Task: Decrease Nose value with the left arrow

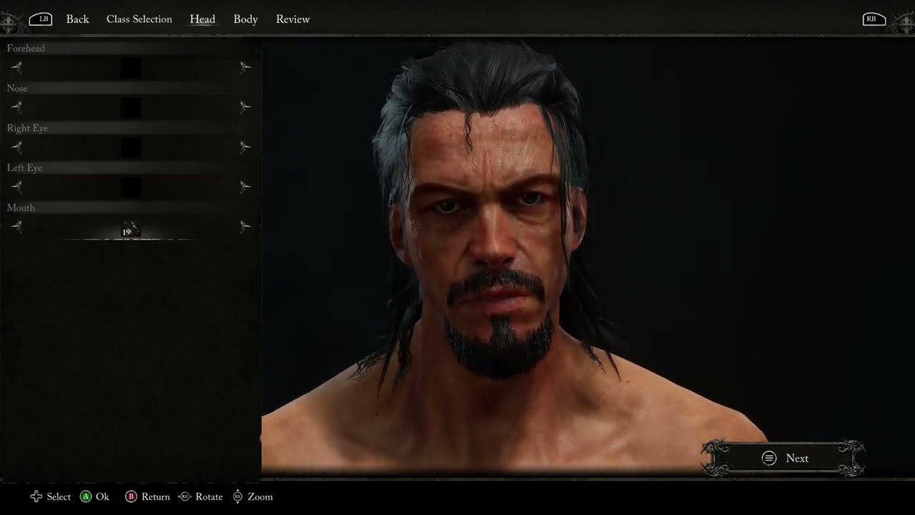Action: pos(16,107)
